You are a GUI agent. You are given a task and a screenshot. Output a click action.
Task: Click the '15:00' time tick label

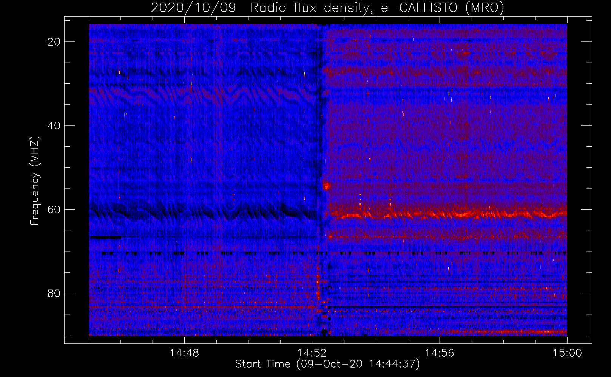pos(567,353)
